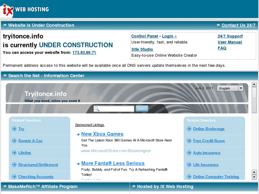The height and width of the screenshot is (194, 259).
Task: Open the Donate A Car link
Action: [x=30, y=141]
